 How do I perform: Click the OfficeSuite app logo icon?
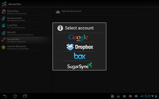[4, 4]
